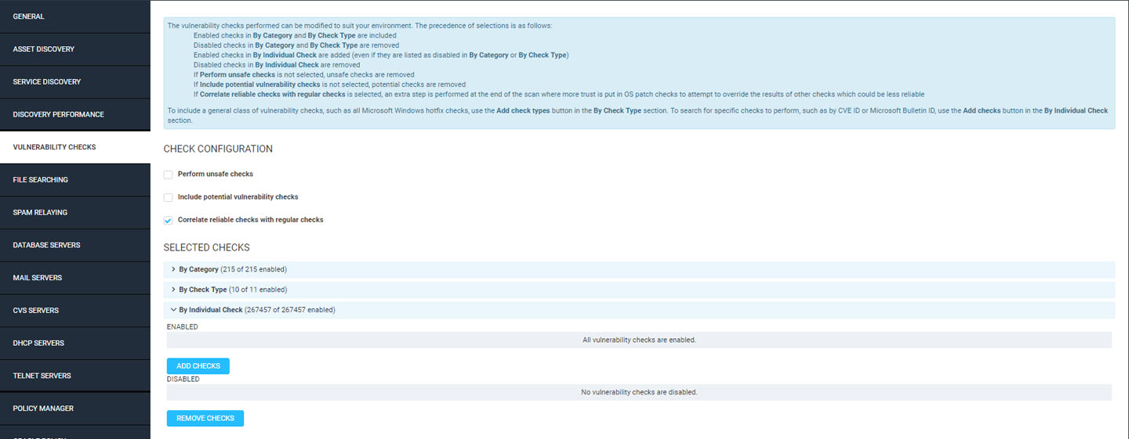Navigate to Spam Relaying settings
1129x439 pixels.
(x=74, y=213)
